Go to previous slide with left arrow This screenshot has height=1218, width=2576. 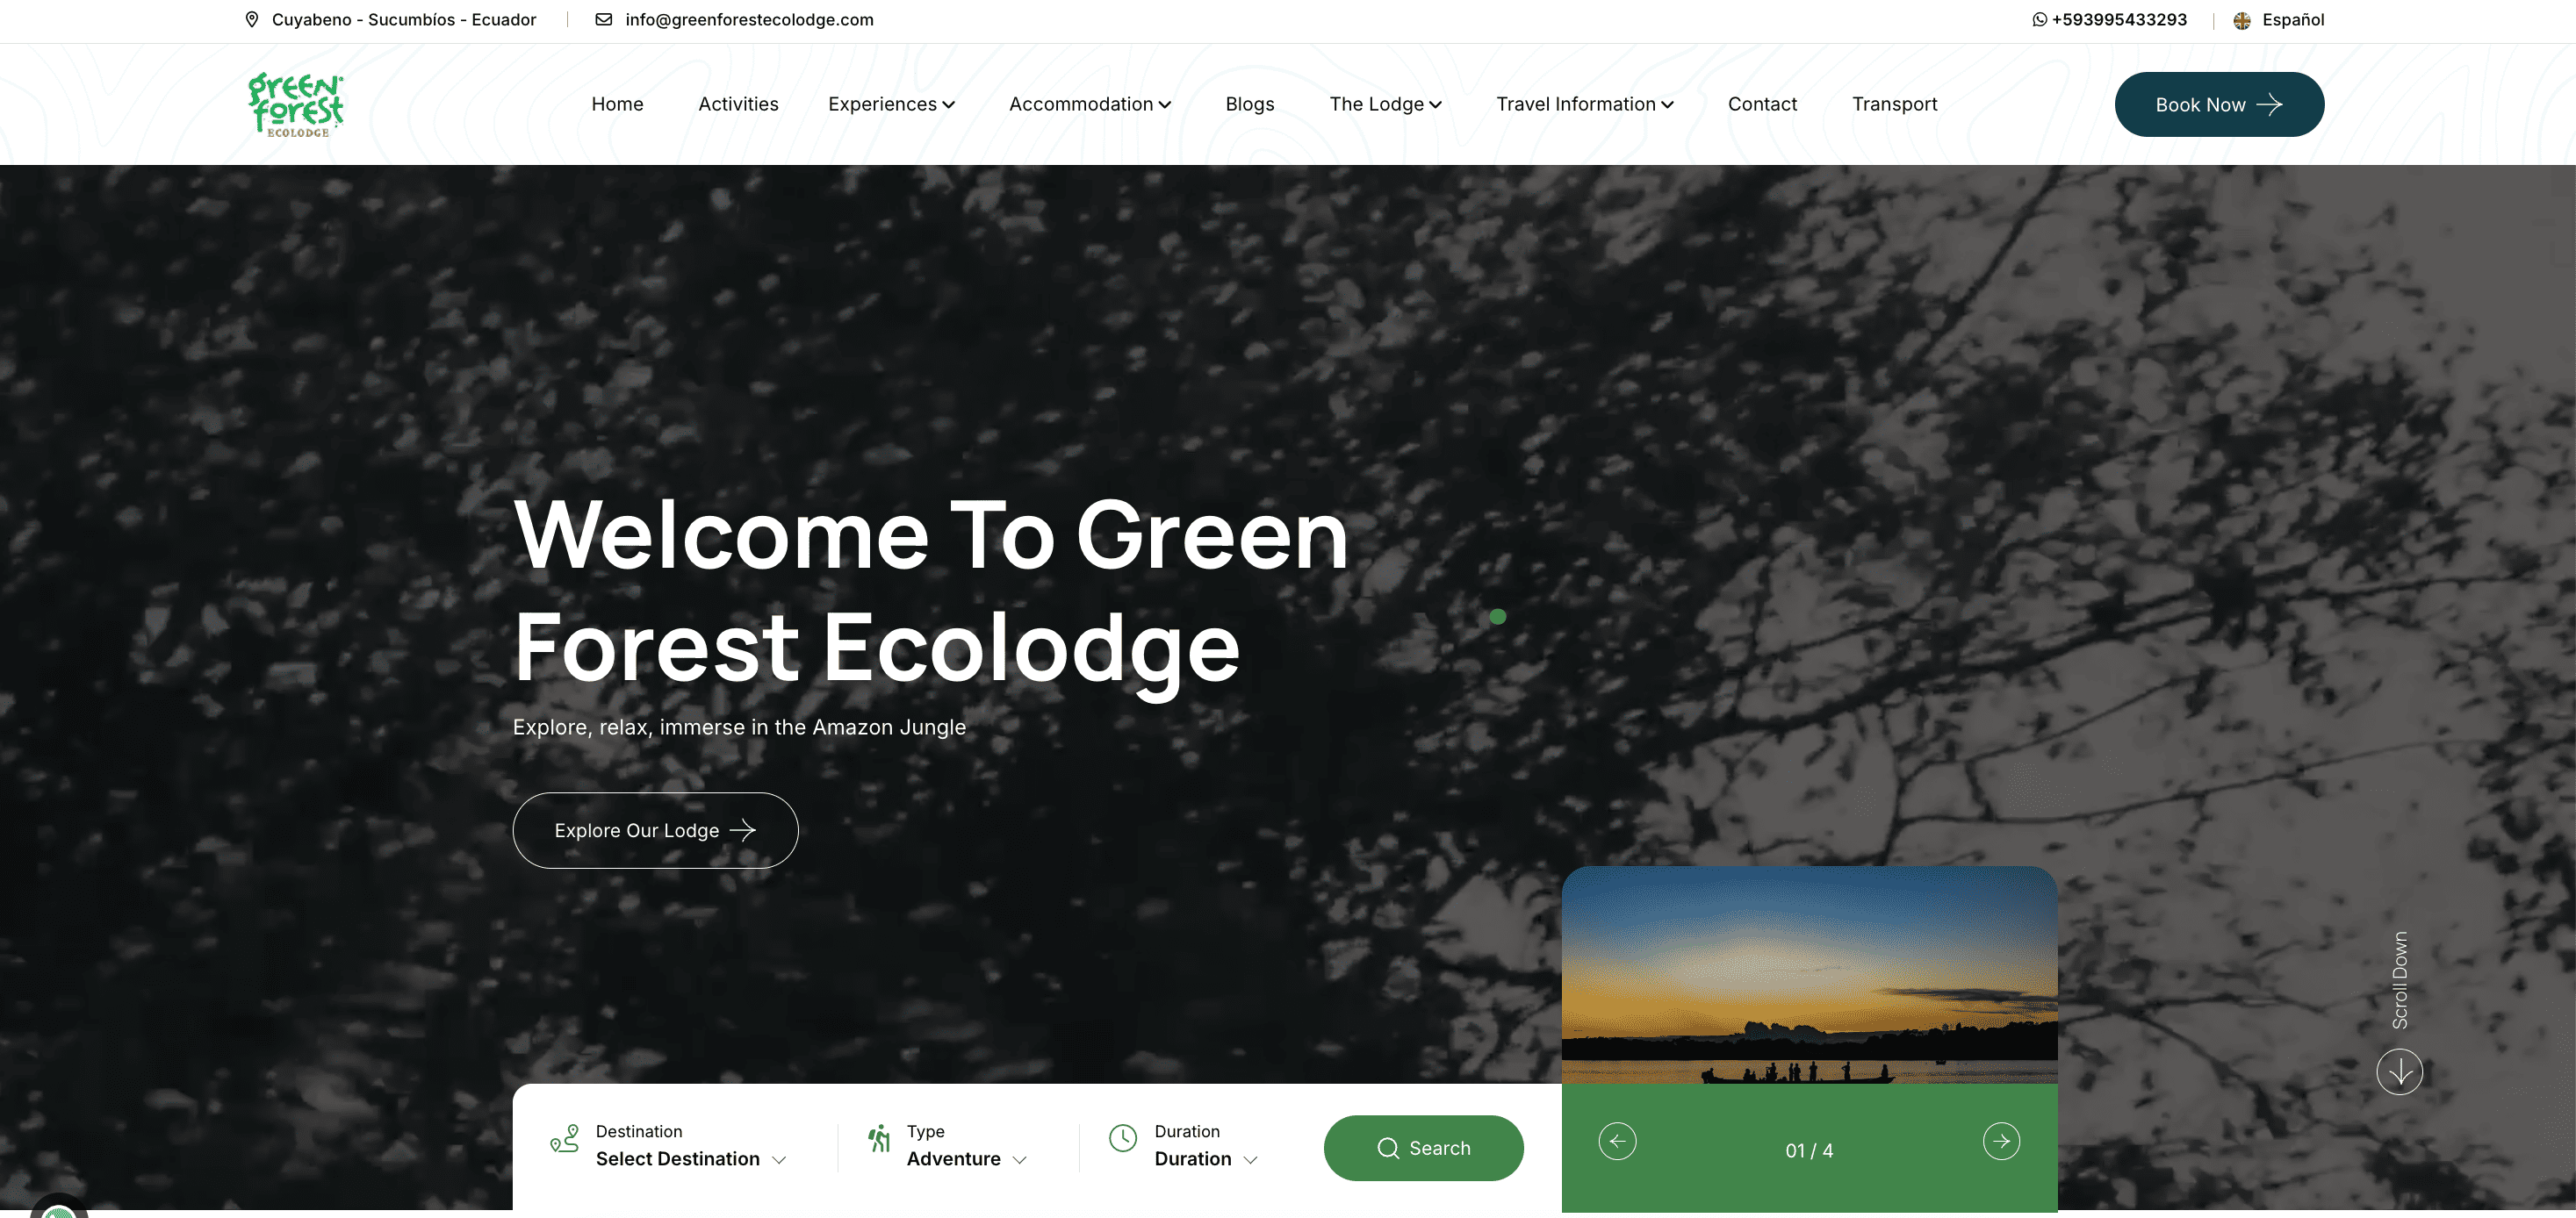click(x=1617, y=1141)
